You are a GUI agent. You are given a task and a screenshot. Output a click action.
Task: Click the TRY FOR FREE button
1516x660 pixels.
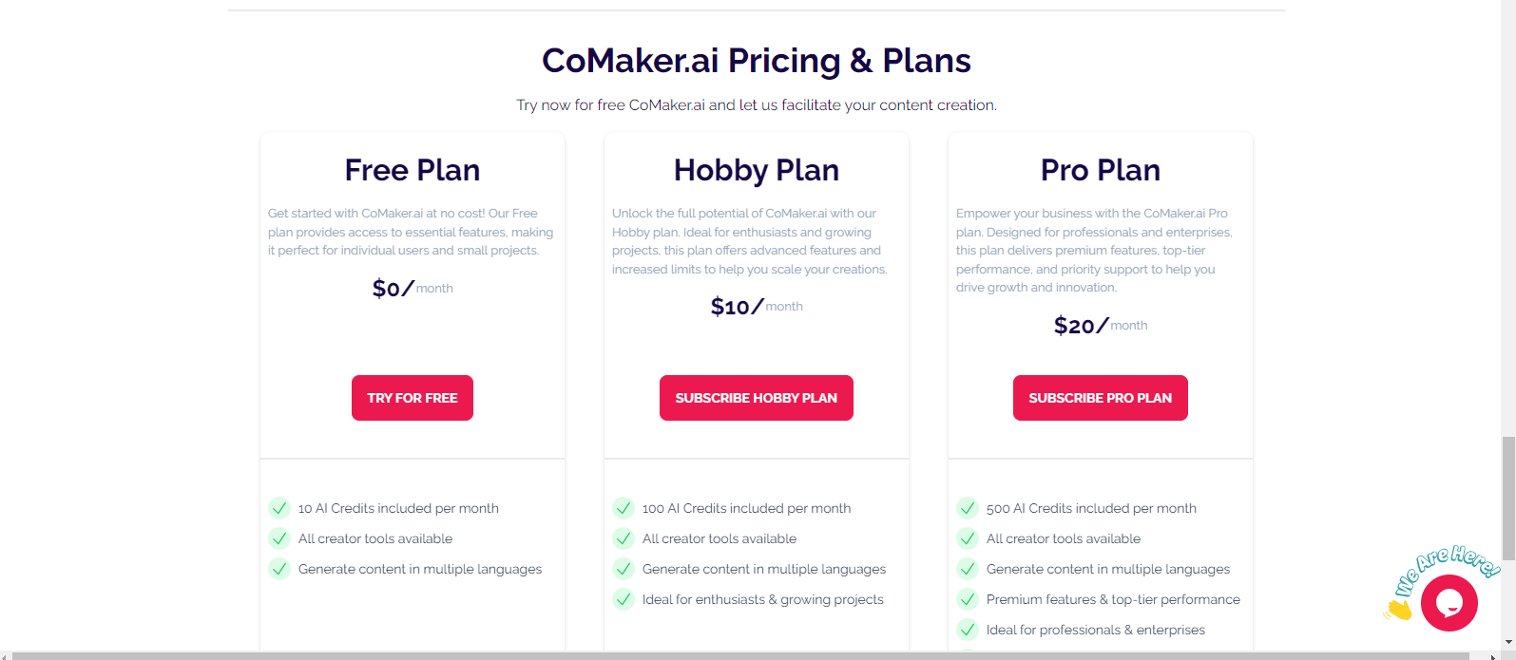point(413,398)
